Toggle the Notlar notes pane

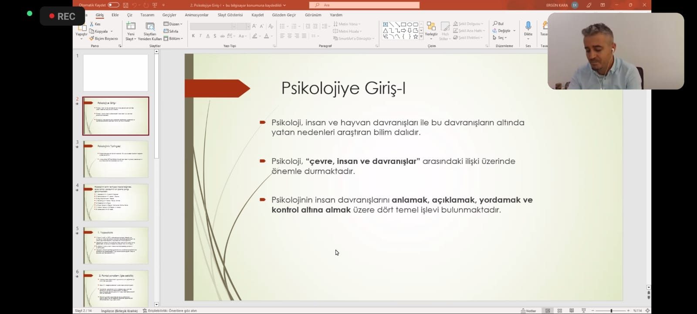tap(529, 311)
